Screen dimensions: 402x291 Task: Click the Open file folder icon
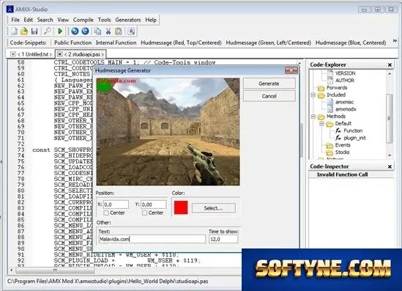(24, 32)
